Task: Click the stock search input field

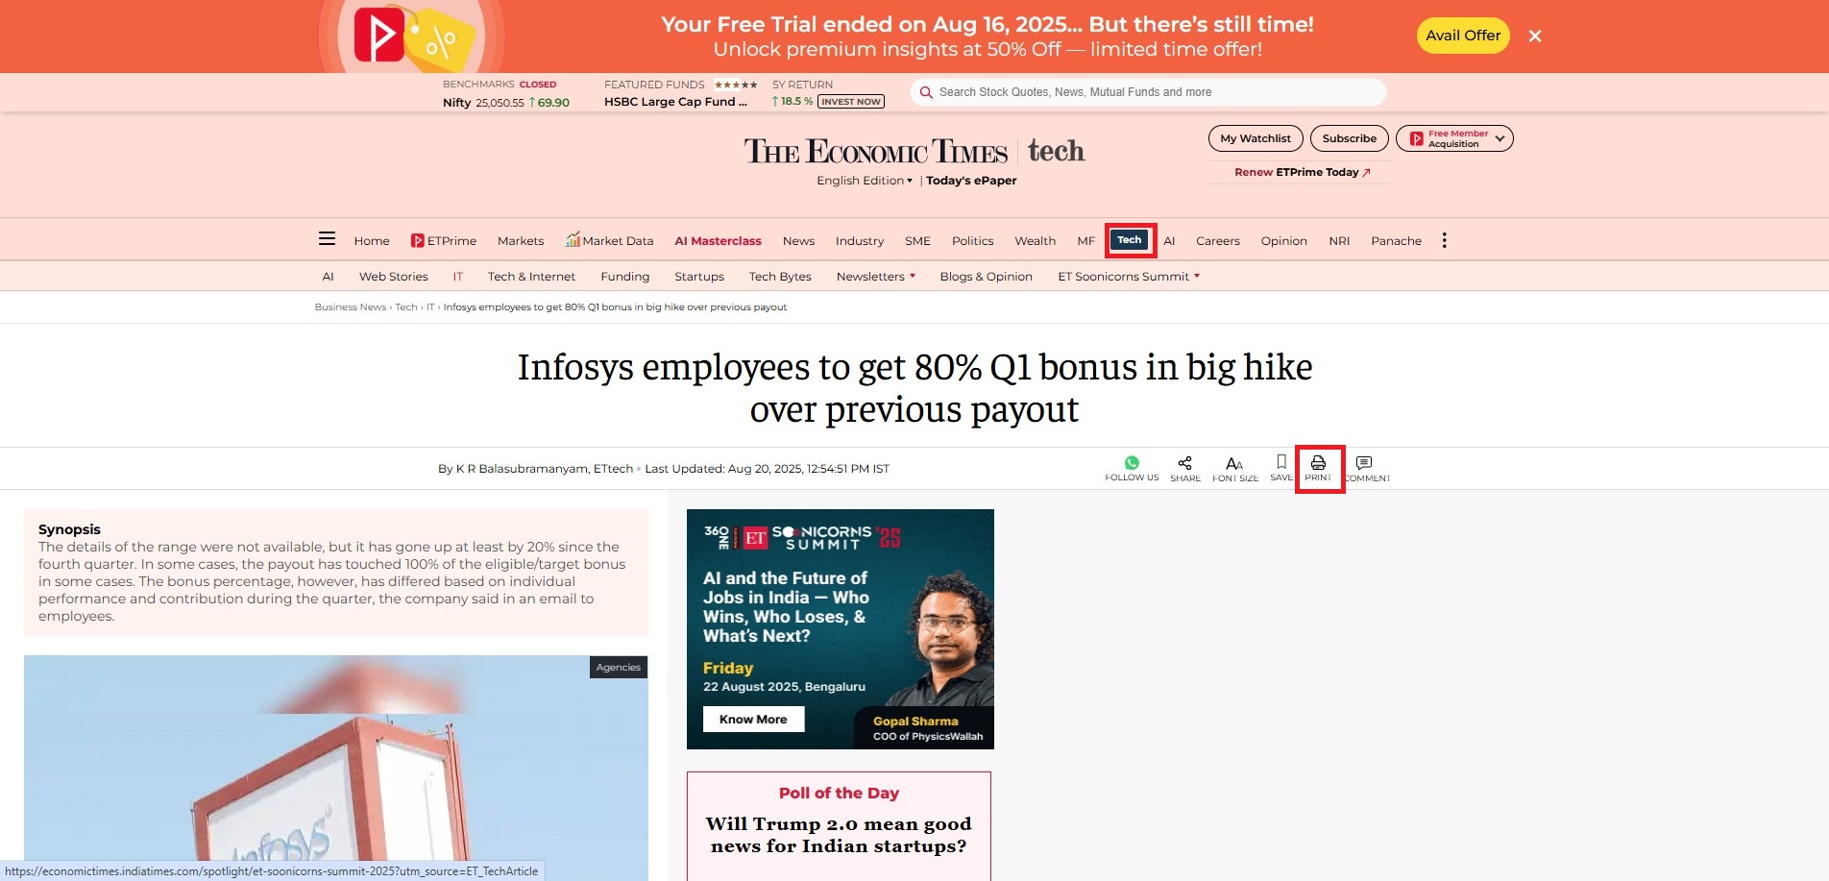Action: (x=1148, y=92)
